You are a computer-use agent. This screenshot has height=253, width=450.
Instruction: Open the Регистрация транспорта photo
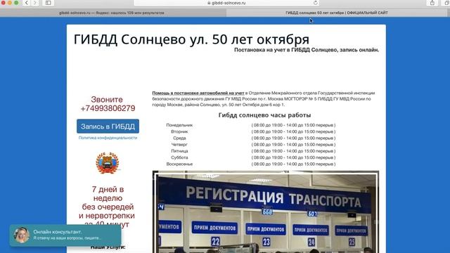(266, 212)
